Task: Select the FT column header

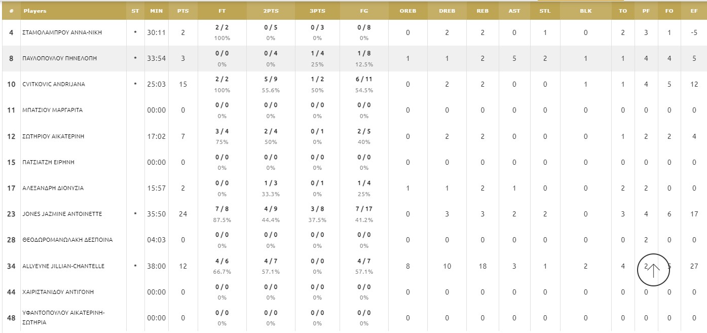Action: click(x=222, y=11)
